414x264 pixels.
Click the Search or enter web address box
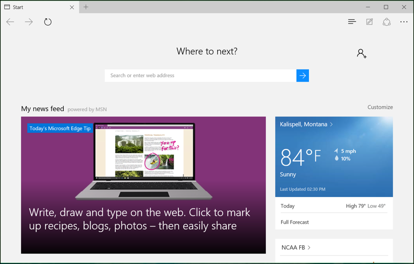[200, 76]
